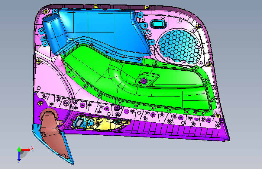Select the recessed pull cup in the armrest
262x169 pixels.
click(x=147, y=79)
